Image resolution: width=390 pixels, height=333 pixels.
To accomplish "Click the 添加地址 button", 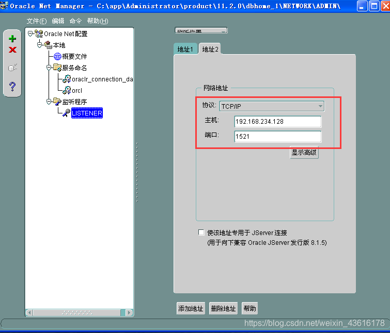I will 191,308.
